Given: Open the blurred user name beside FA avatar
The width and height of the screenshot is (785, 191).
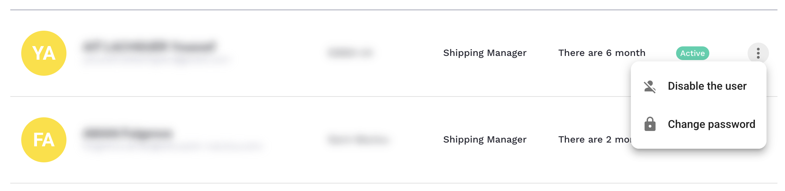Looking at the screenshot, I should tap(127, 133).
